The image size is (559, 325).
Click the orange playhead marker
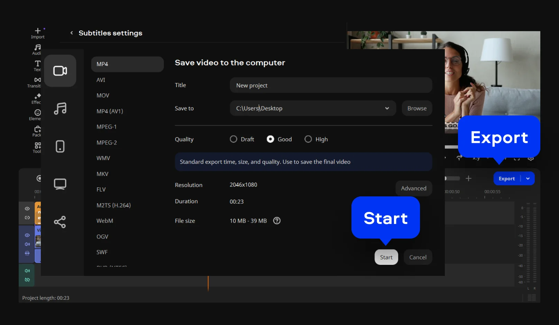point(208,284)
